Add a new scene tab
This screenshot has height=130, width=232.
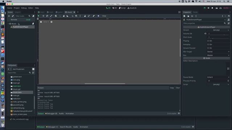pyautogui.click(x=78, y=12)
